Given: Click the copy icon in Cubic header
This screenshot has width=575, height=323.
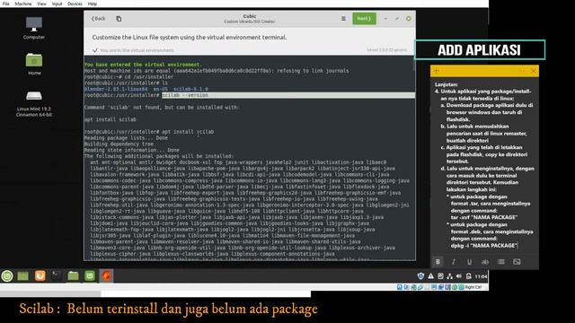Looking at the screenshot, I should click(119, 19).
